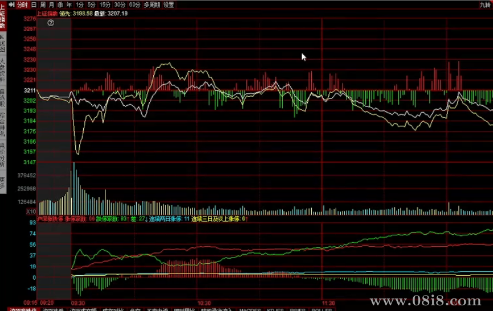Switch to 30分 chart period
The width and height of the screenshot is (493, 311).
click(120, 5)
